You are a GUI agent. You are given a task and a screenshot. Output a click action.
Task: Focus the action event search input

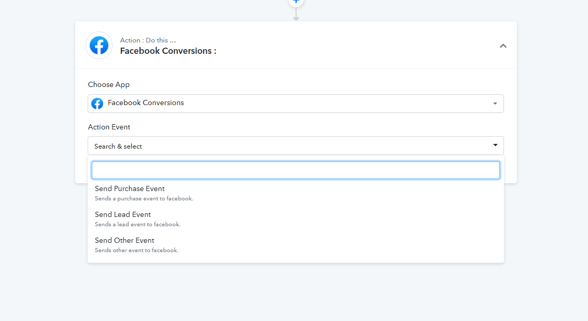296,170
